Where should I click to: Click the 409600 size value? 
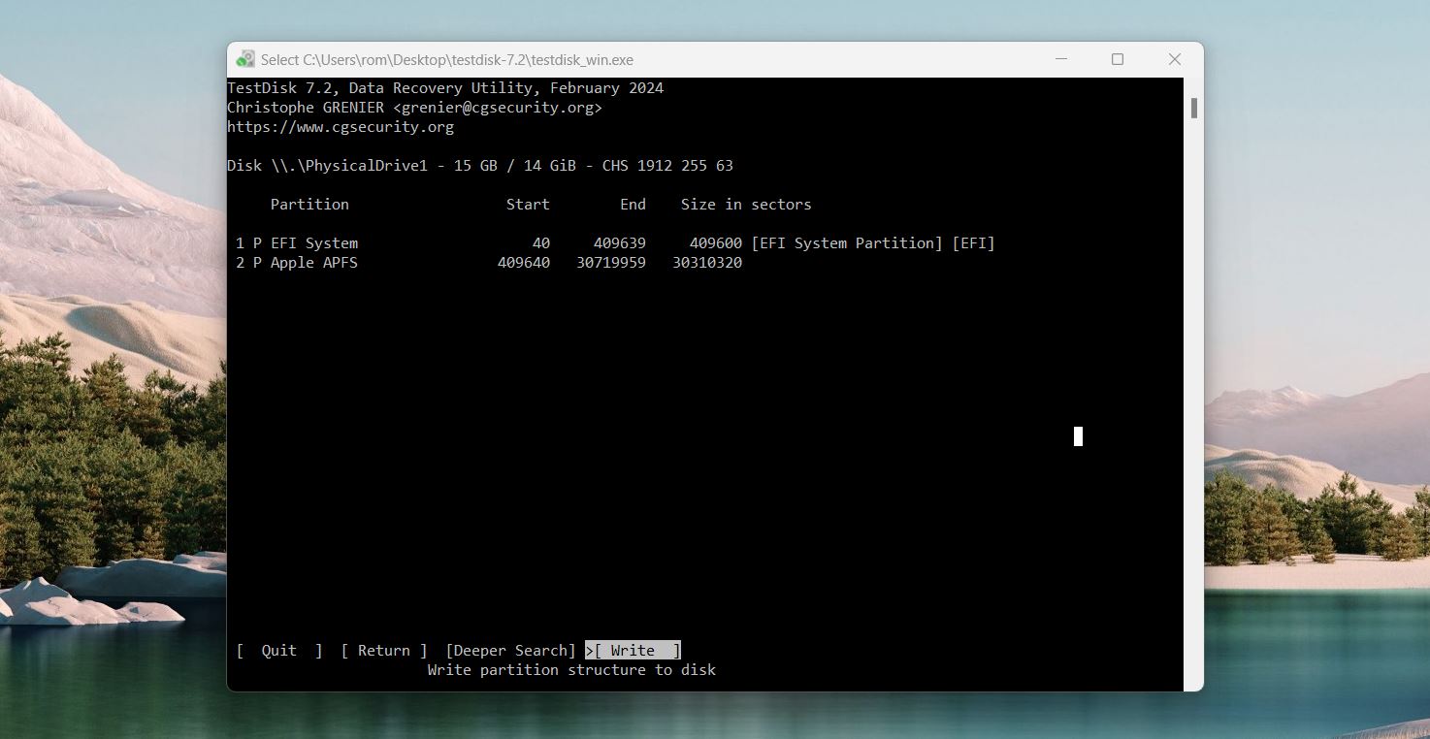pyautogui.click(x=716, y=243)
